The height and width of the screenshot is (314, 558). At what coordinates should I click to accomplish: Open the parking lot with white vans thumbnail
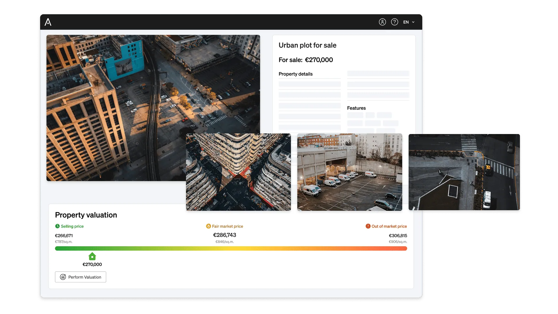click(350, 172)
